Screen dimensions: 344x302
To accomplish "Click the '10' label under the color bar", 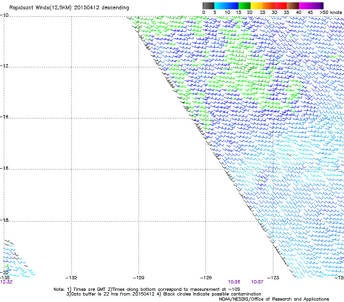I will pos(227,13).
